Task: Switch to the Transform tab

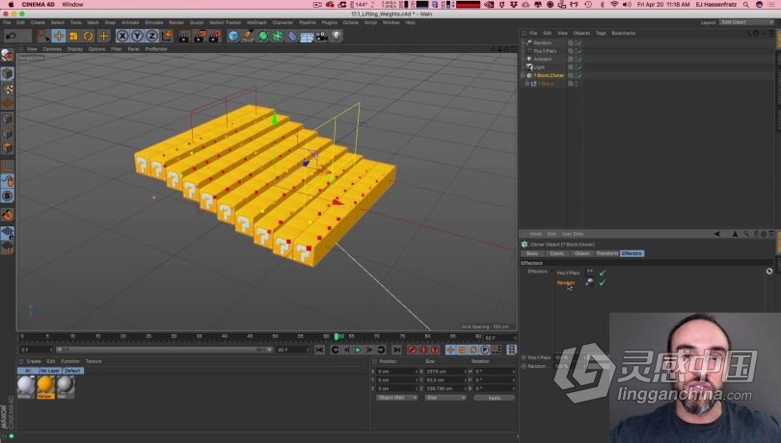Action: point(606,253)
